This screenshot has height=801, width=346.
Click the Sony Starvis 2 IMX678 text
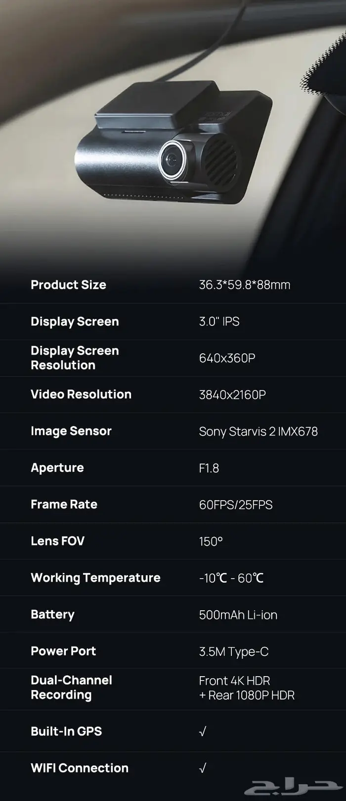pos(258,431)
